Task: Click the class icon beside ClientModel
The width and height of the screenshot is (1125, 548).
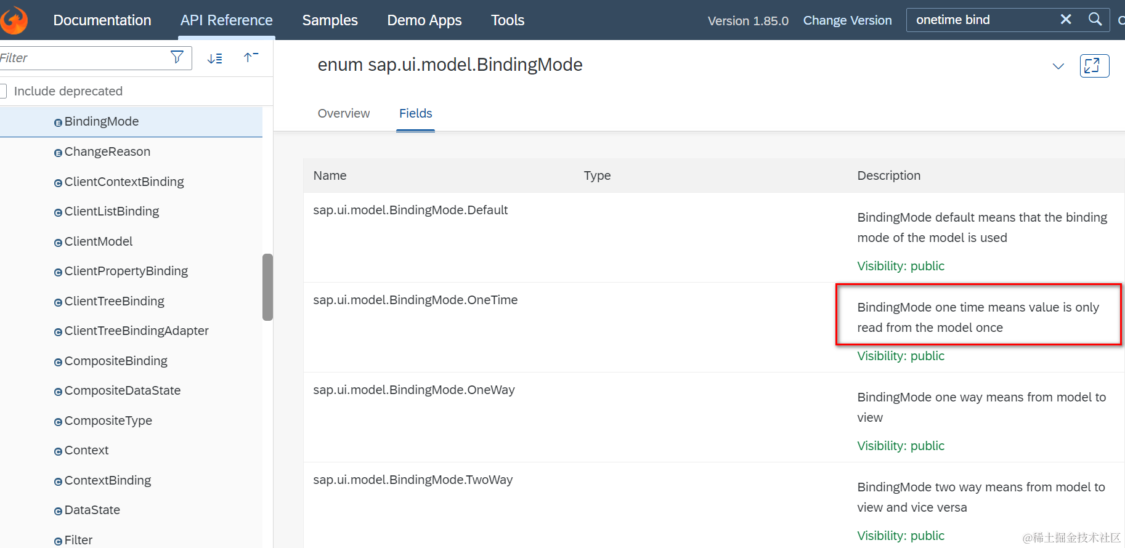Action: 58,243
